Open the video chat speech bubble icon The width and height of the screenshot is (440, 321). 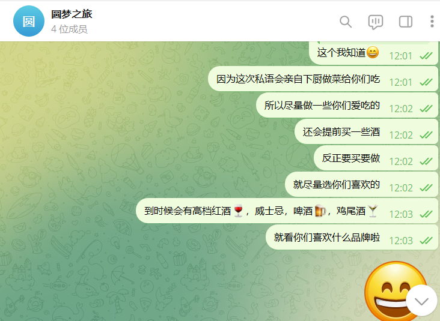[x=376, y=22]
